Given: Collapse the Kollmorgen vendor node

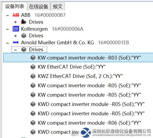Looking at the screenshot, I should (7, 29).
